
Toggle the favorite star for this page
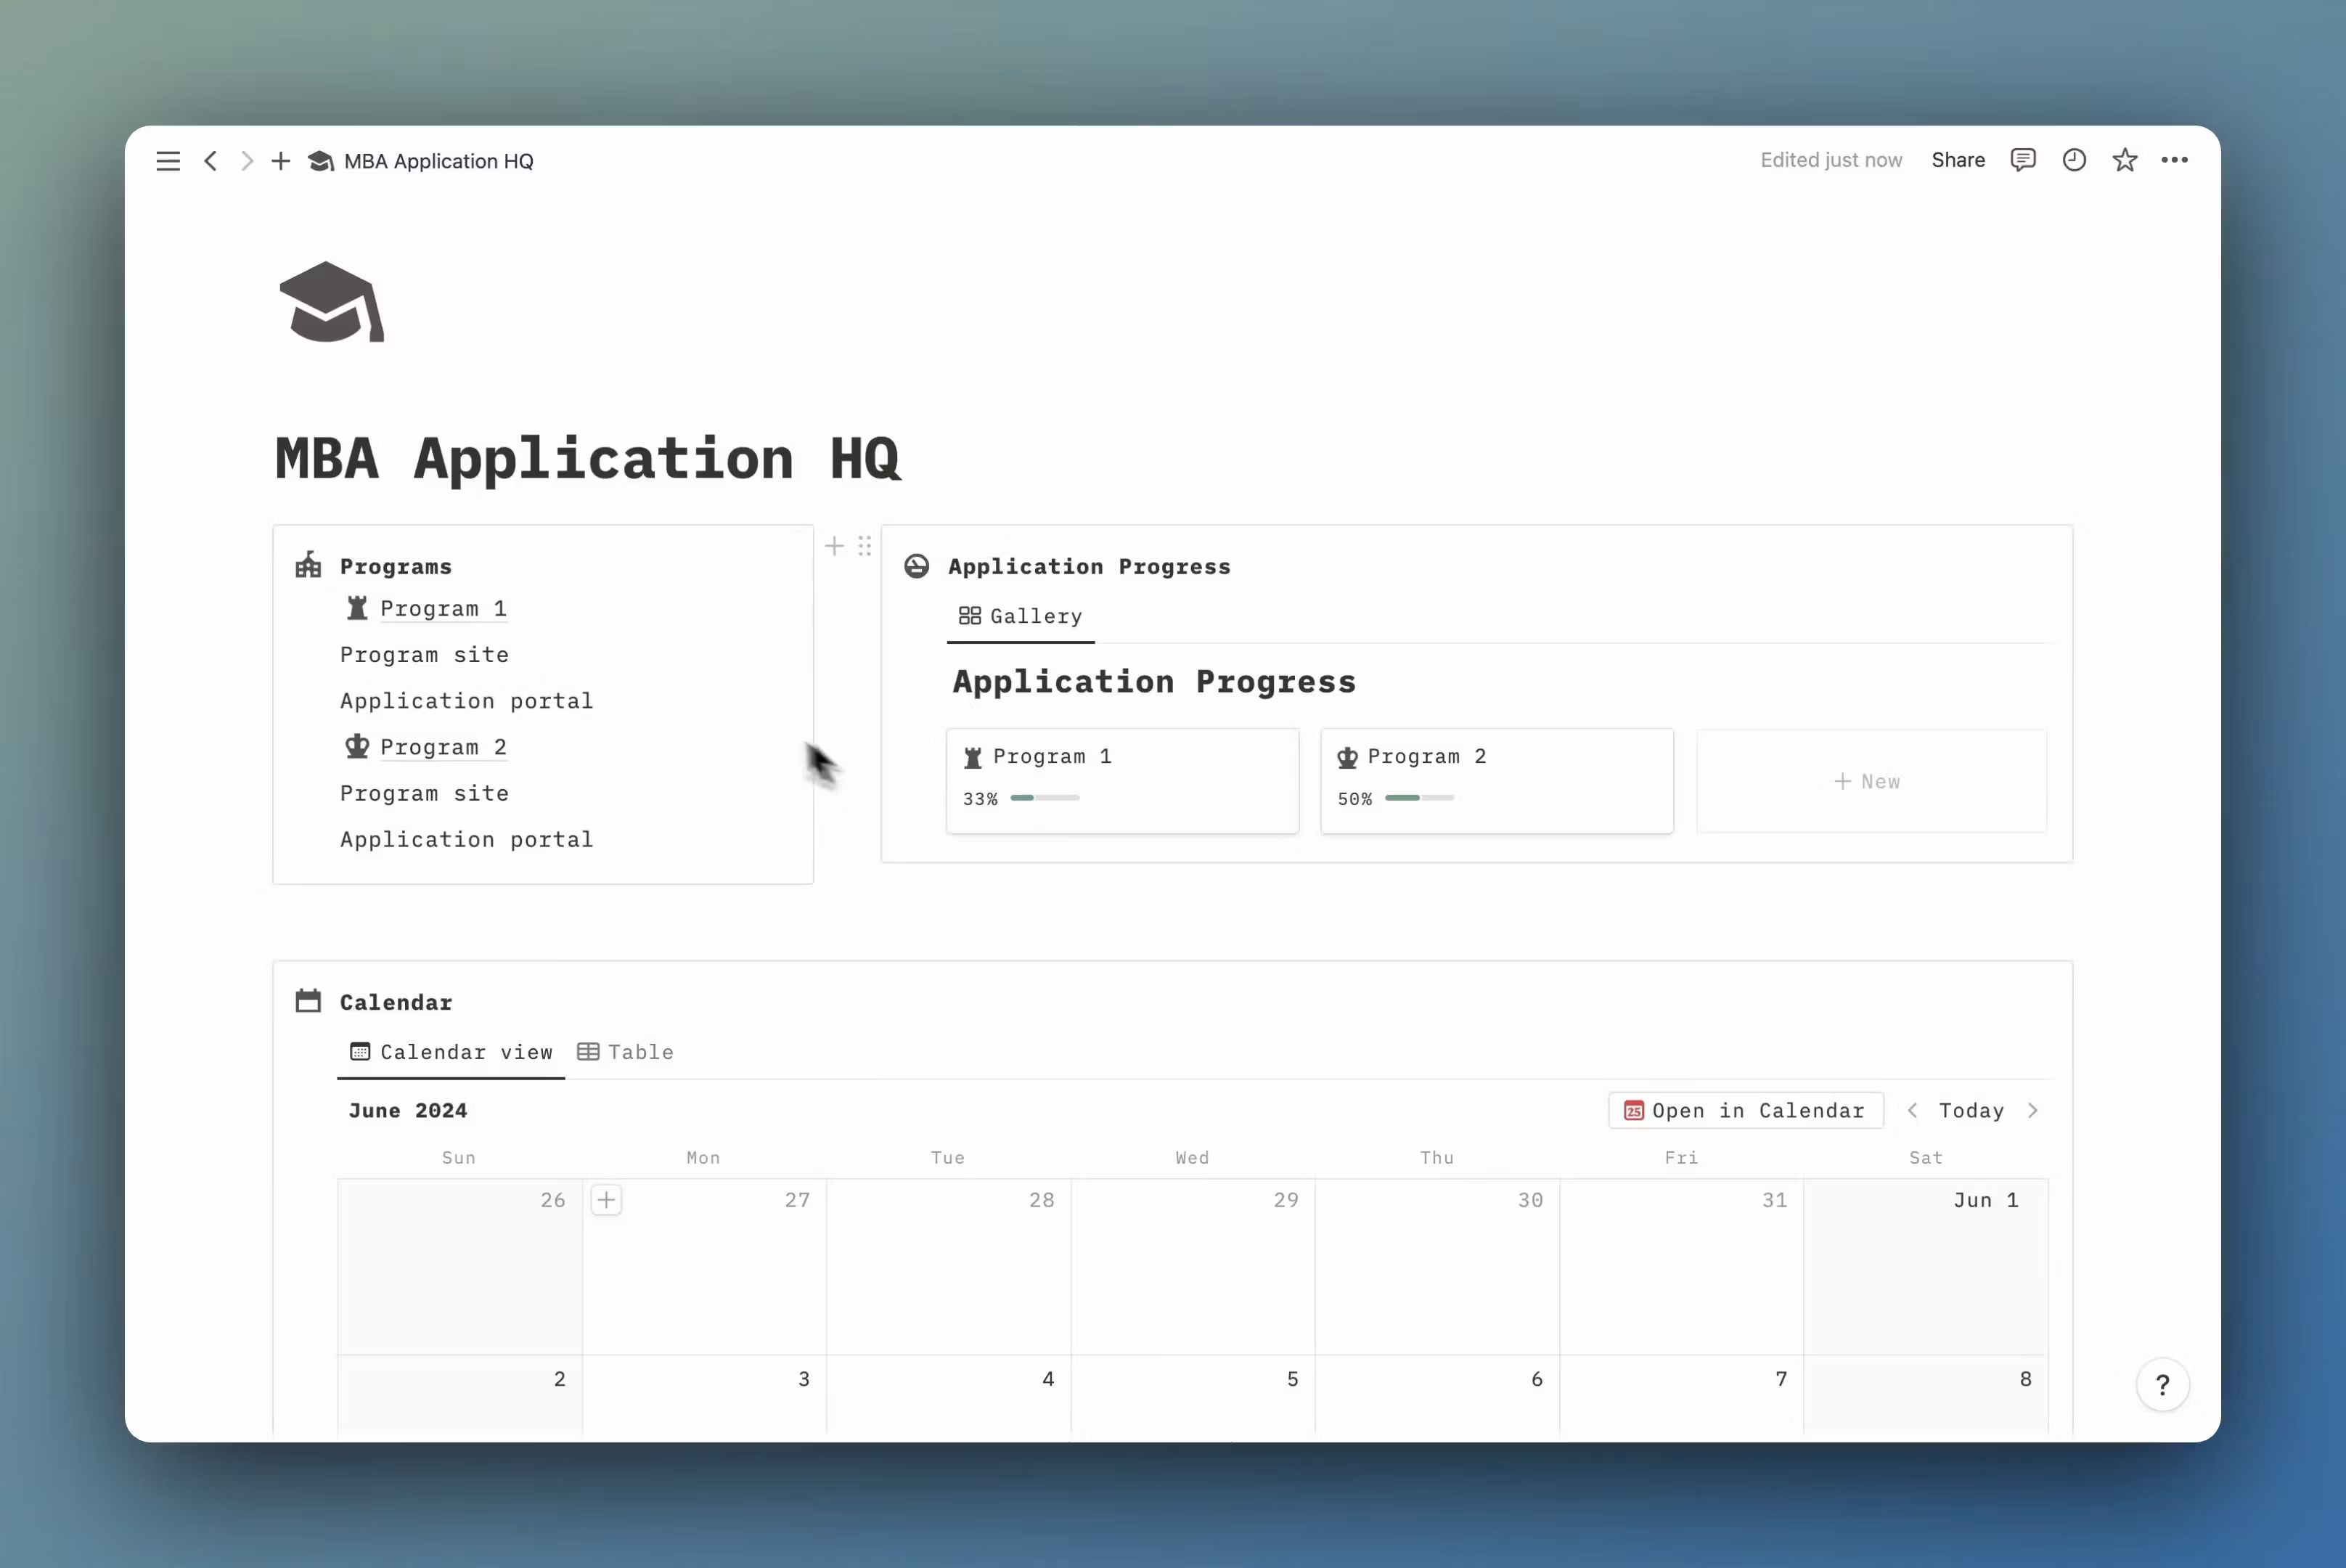pos(2125,160)
